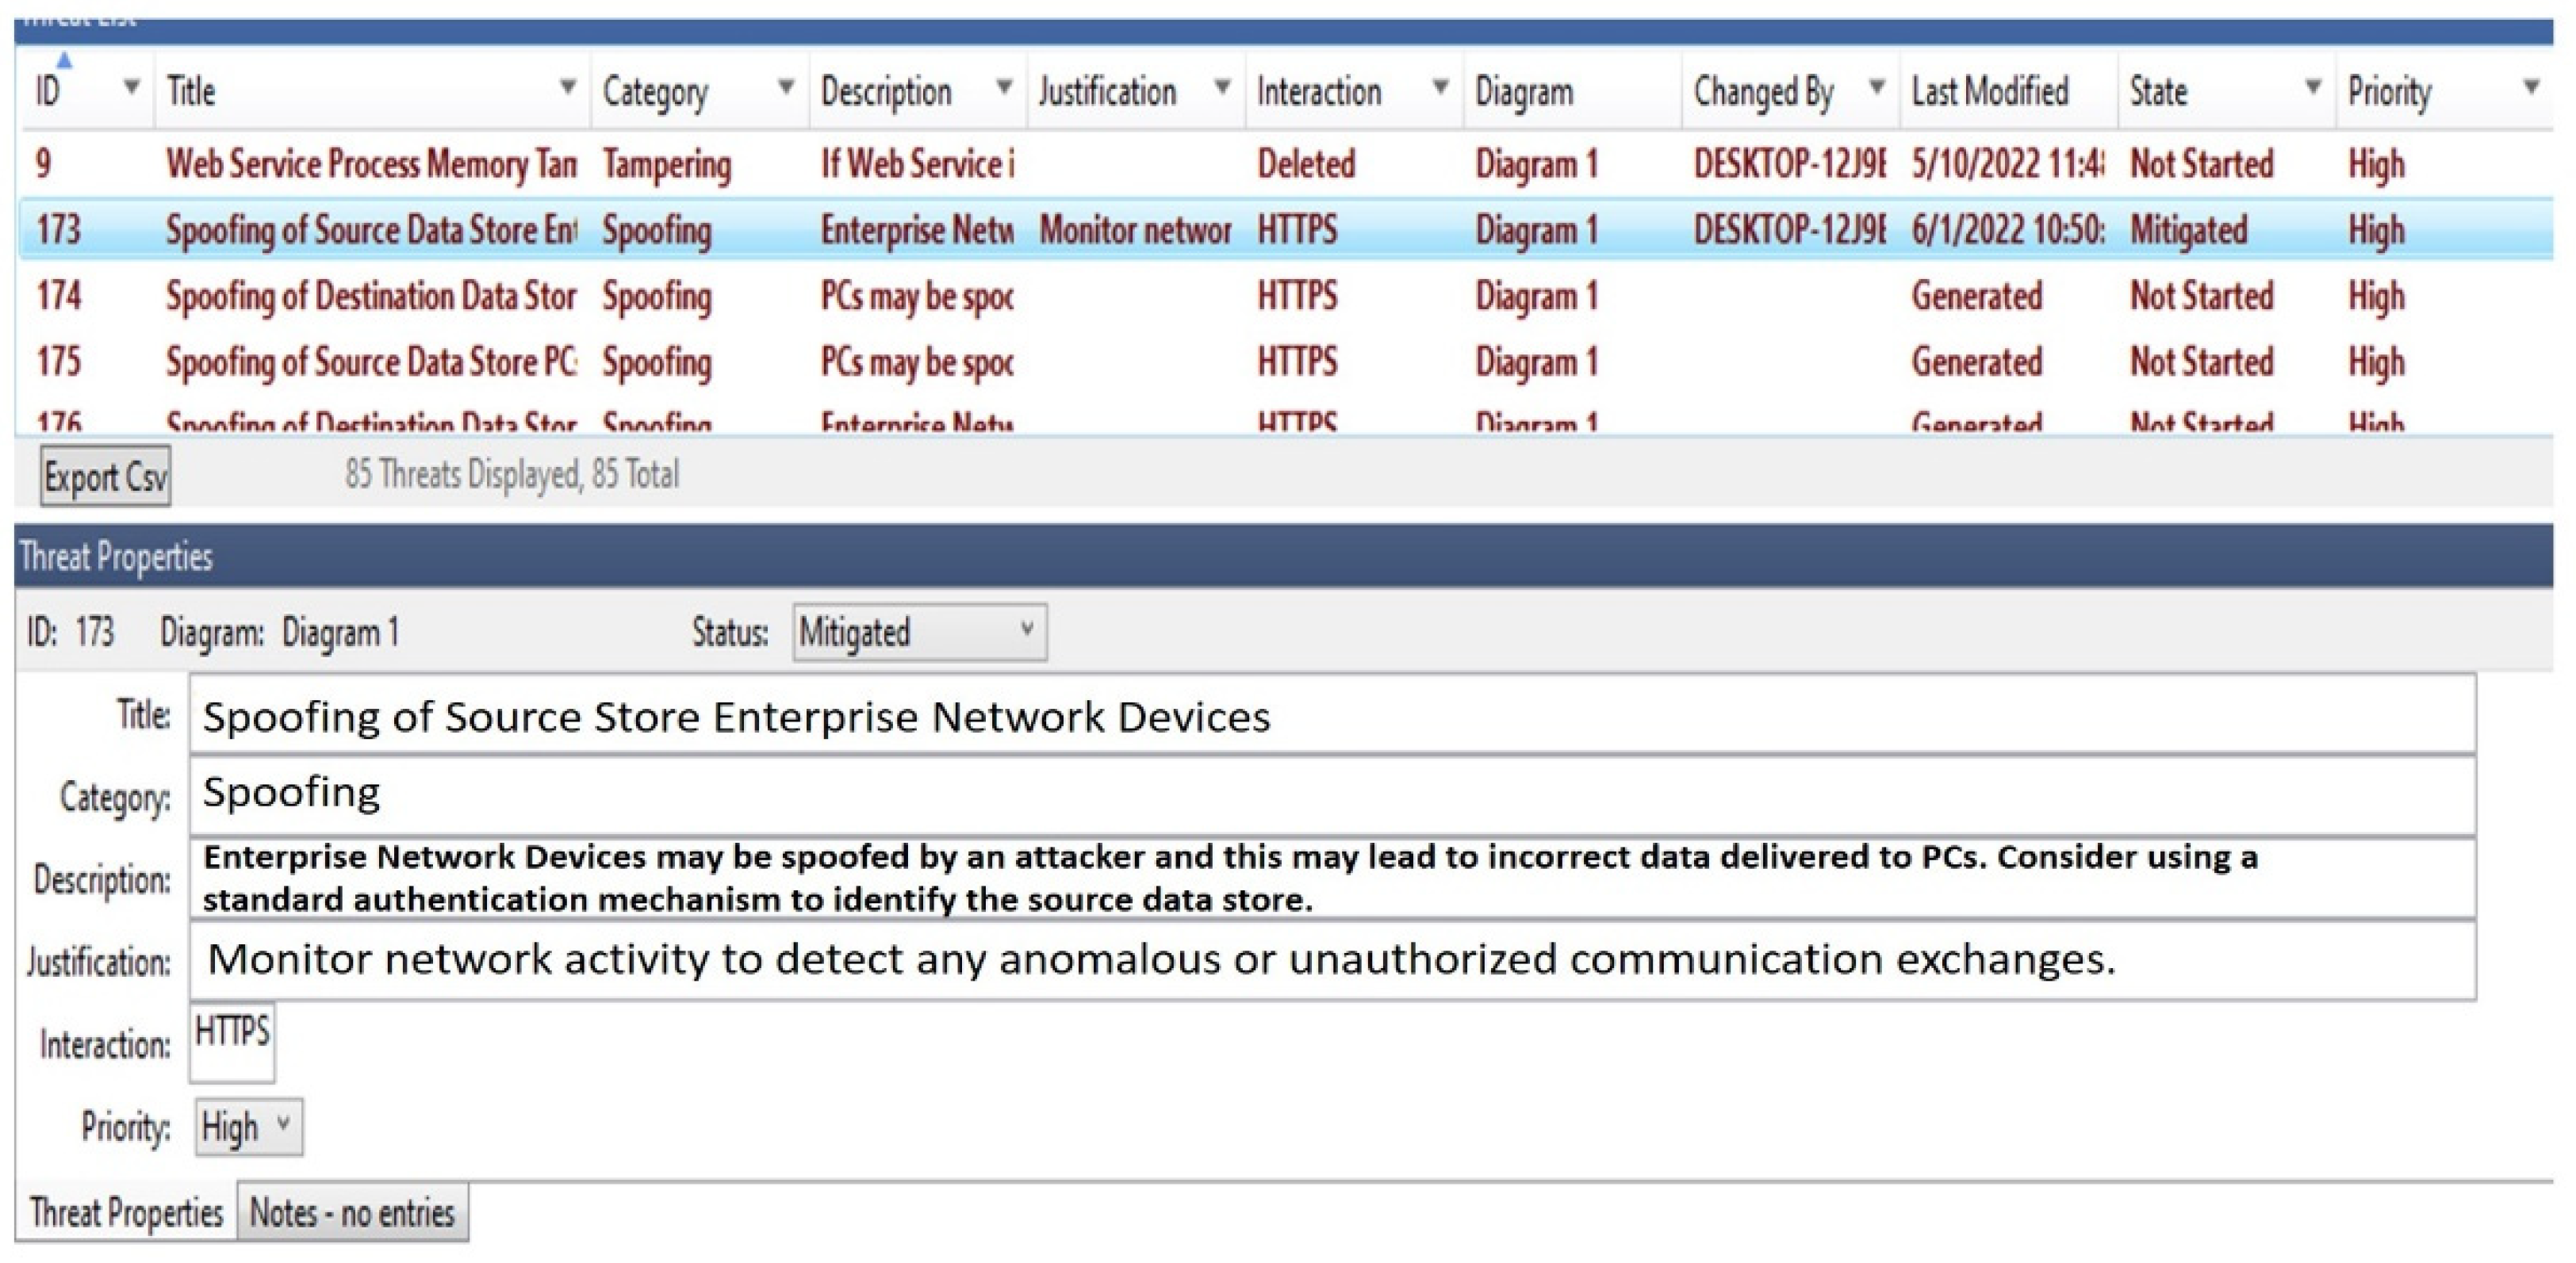Select threat row 174 Spoofing of Destination
Viewport: 2576px width, 1263px height.
point(370,296)
